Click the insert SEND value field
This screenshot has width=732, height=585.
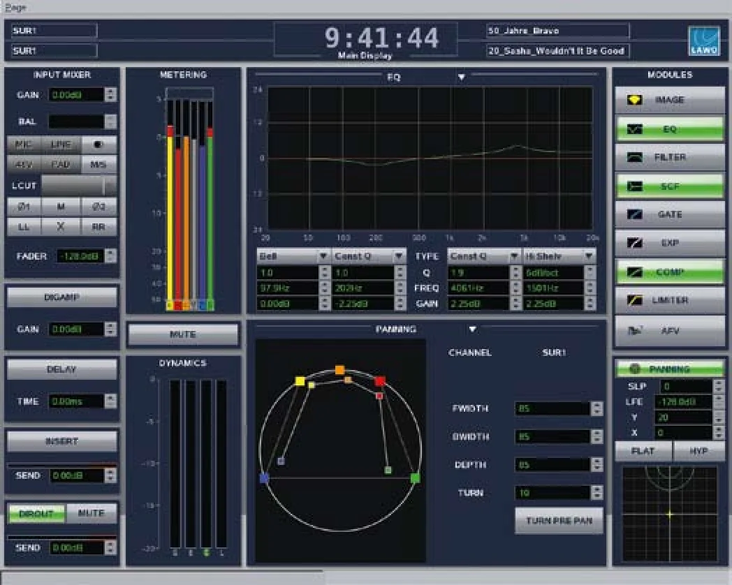77,475
